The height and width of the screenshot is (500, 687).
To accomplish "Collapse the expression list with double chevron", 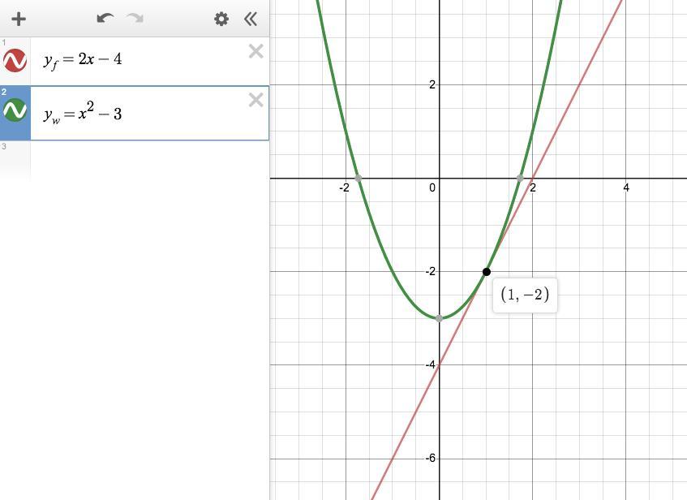I will tap(250, 19).
